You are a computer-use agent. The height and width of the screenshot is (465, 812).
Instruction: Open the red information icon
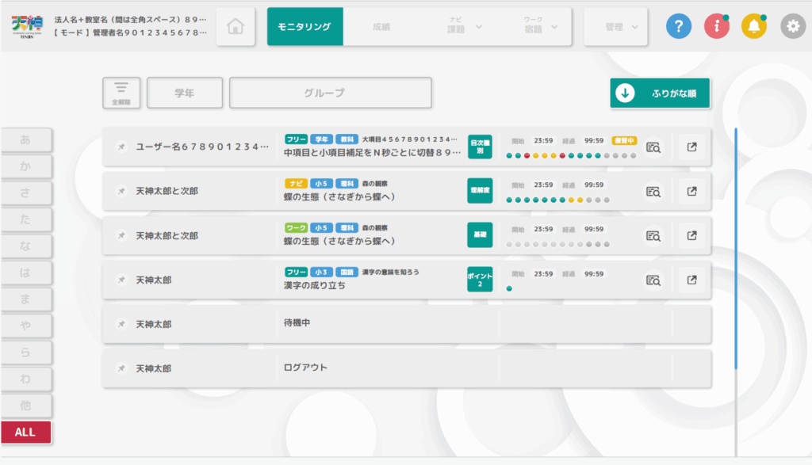pos(717,27)
